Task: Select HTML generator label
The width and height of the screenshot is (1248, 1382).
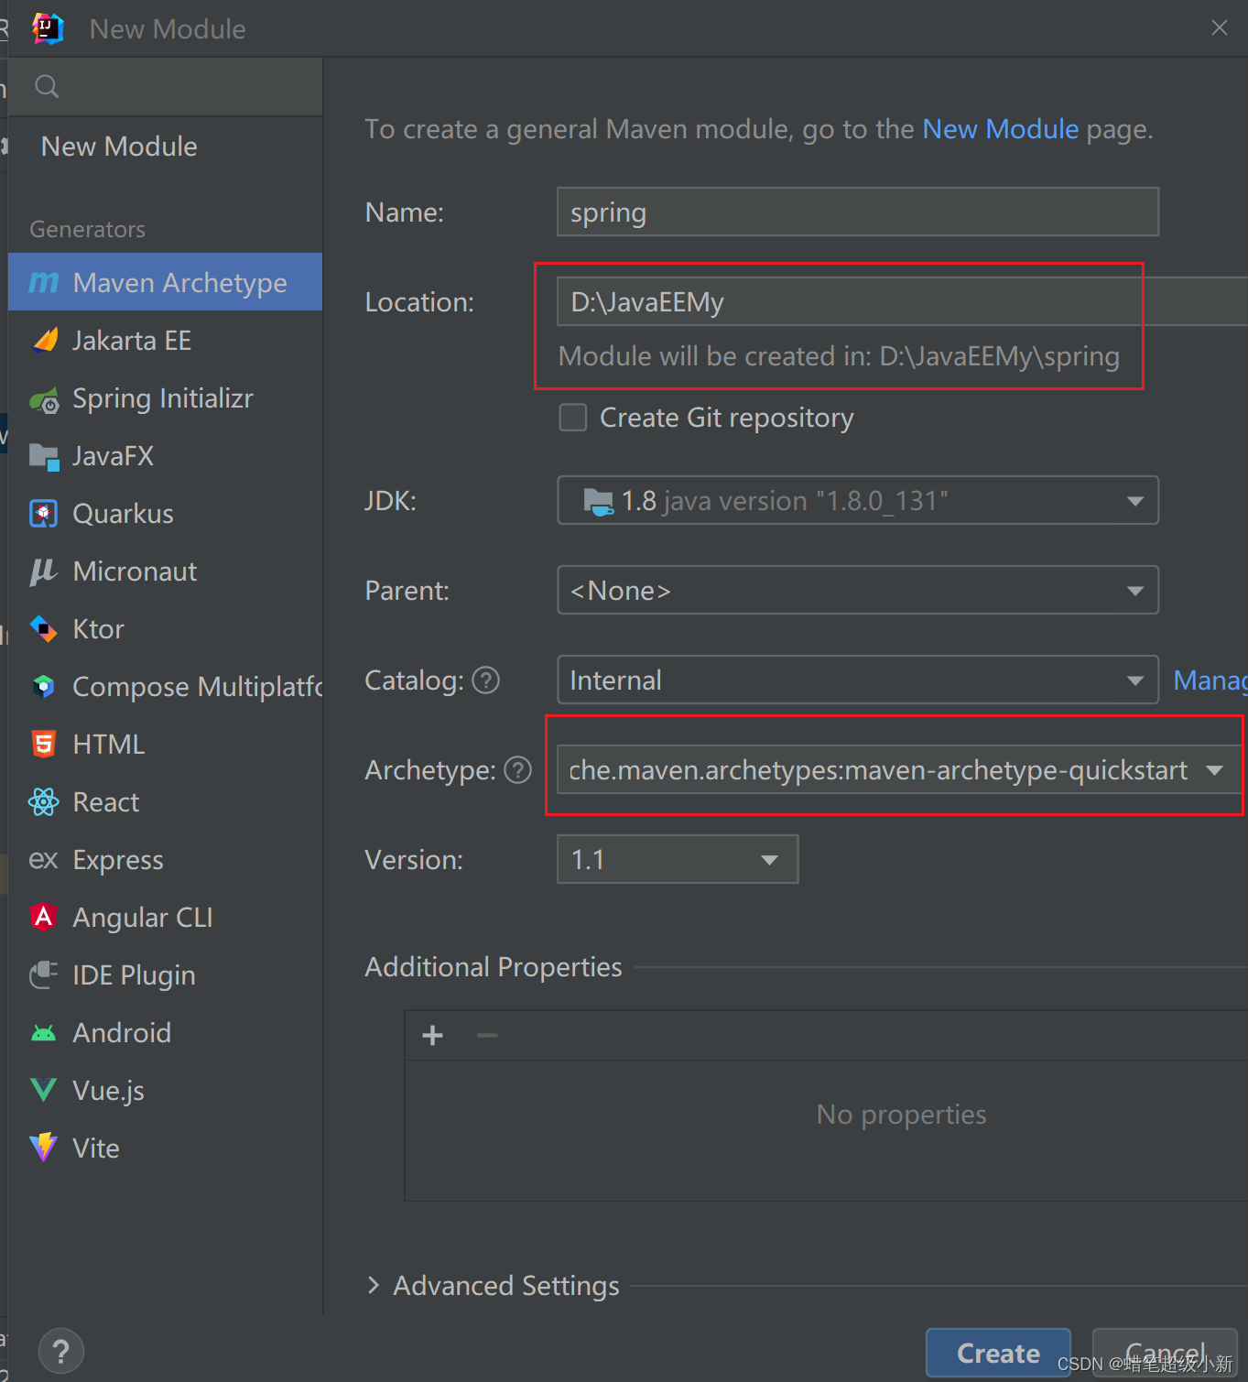Action: (x=109, y=744)
